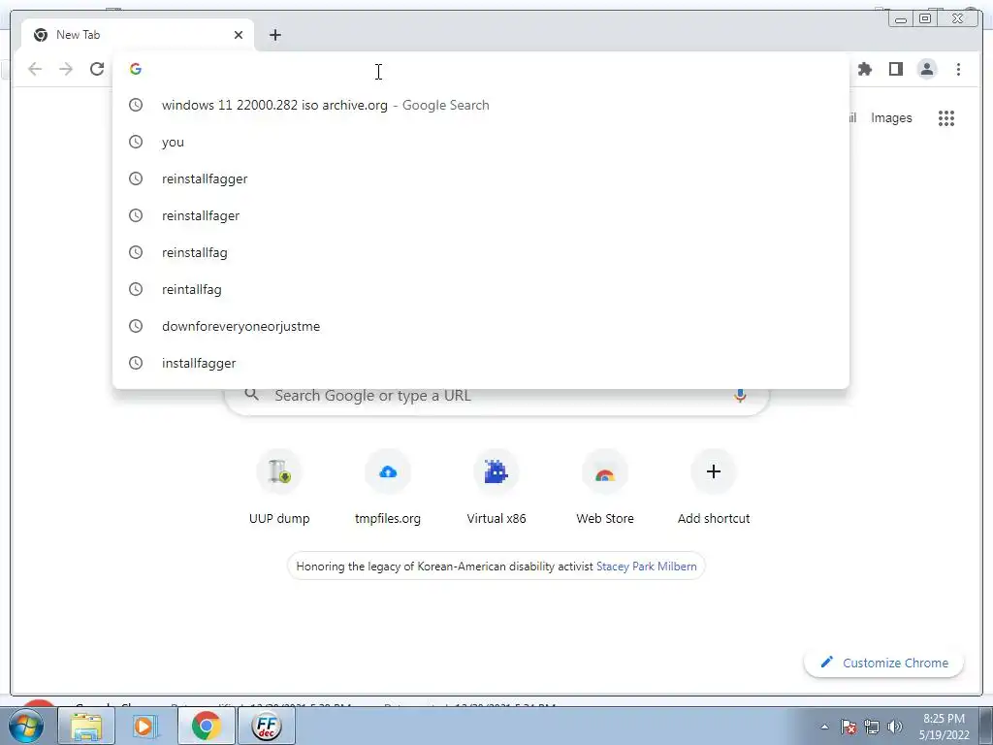
Task: Reload the page with the refresh icon
Action: (97, 69)
